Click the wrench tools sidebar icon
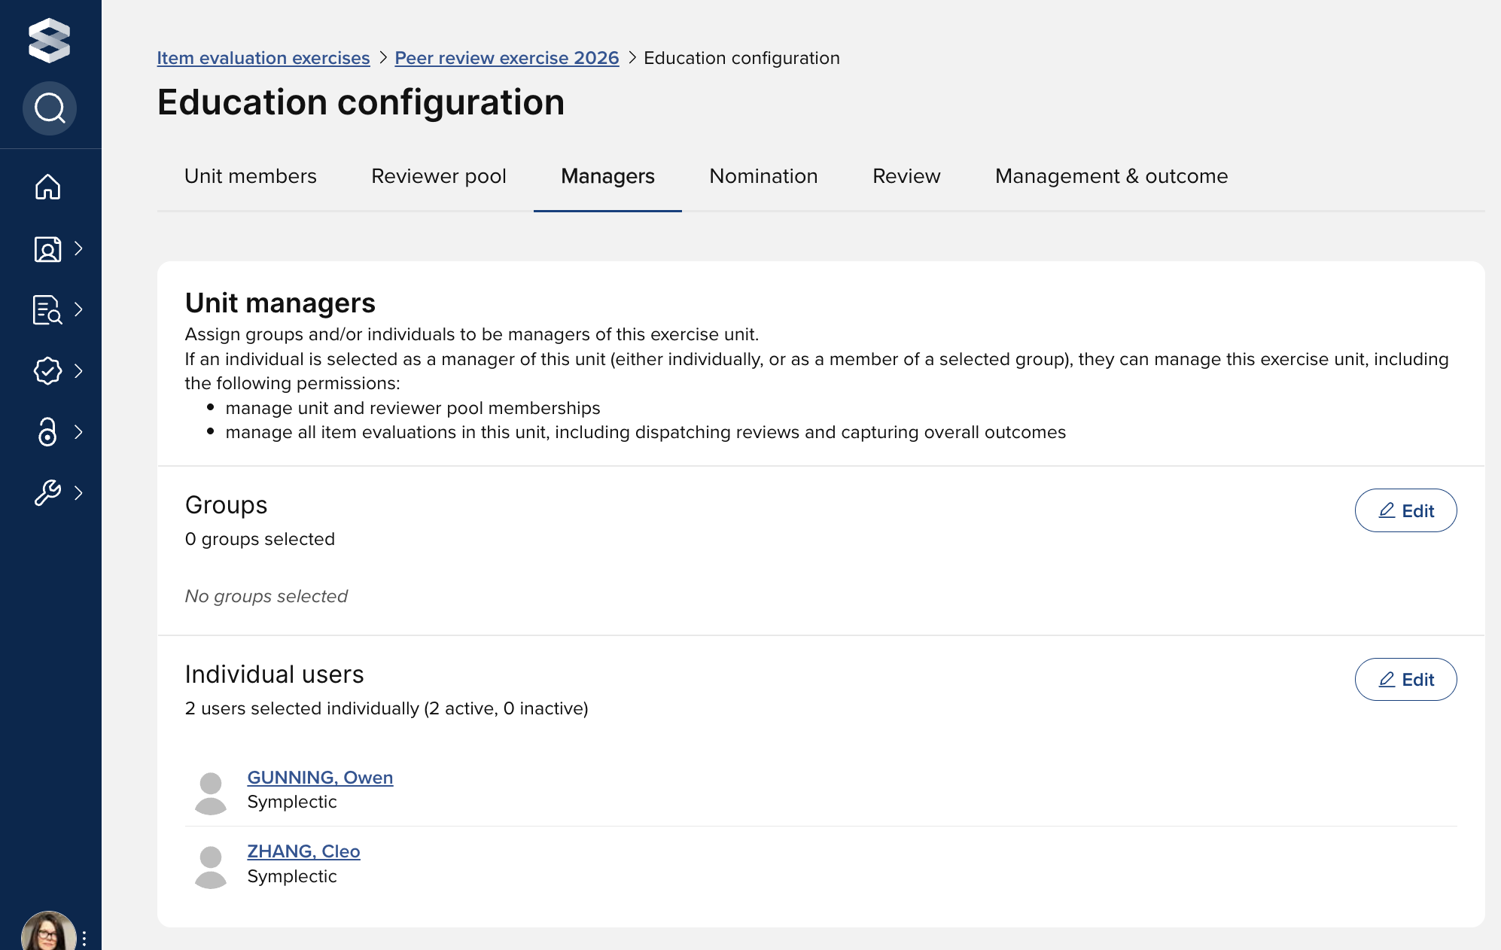The image size is (1501, 950). (x=47, y=492)
